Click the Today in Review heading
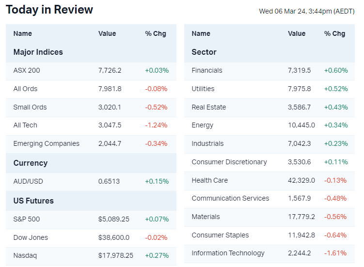Screen dimensions: 364x267 click(49, 10)
